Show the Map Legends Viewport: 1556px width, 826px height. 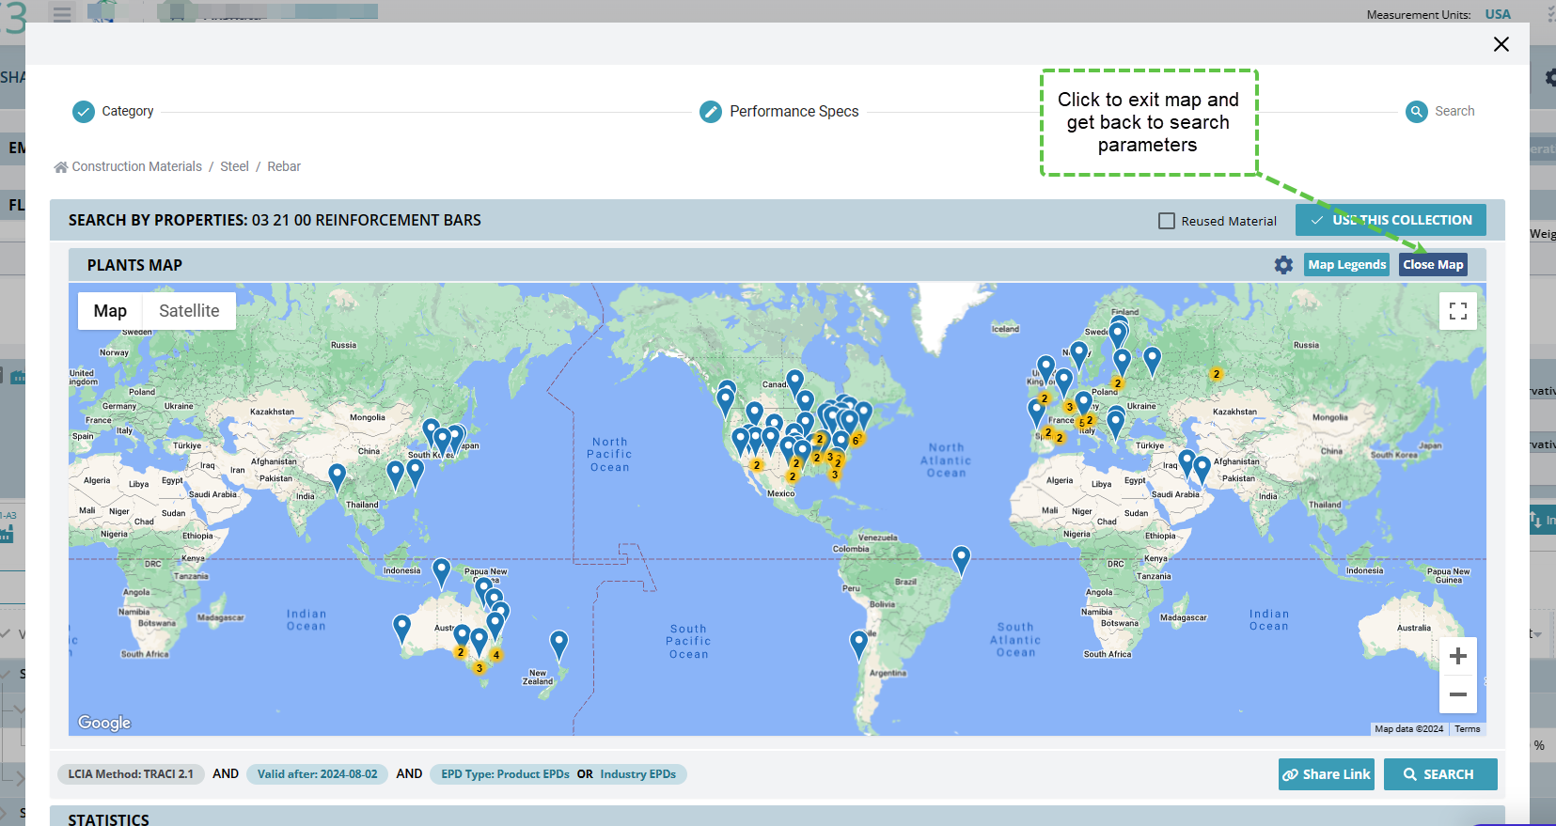1346,265
